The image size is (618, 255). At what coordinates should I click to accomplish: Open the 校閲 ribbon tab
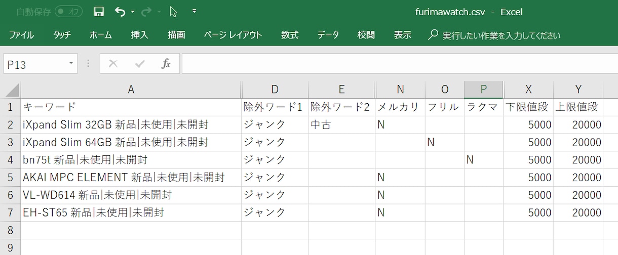(366, 35)
